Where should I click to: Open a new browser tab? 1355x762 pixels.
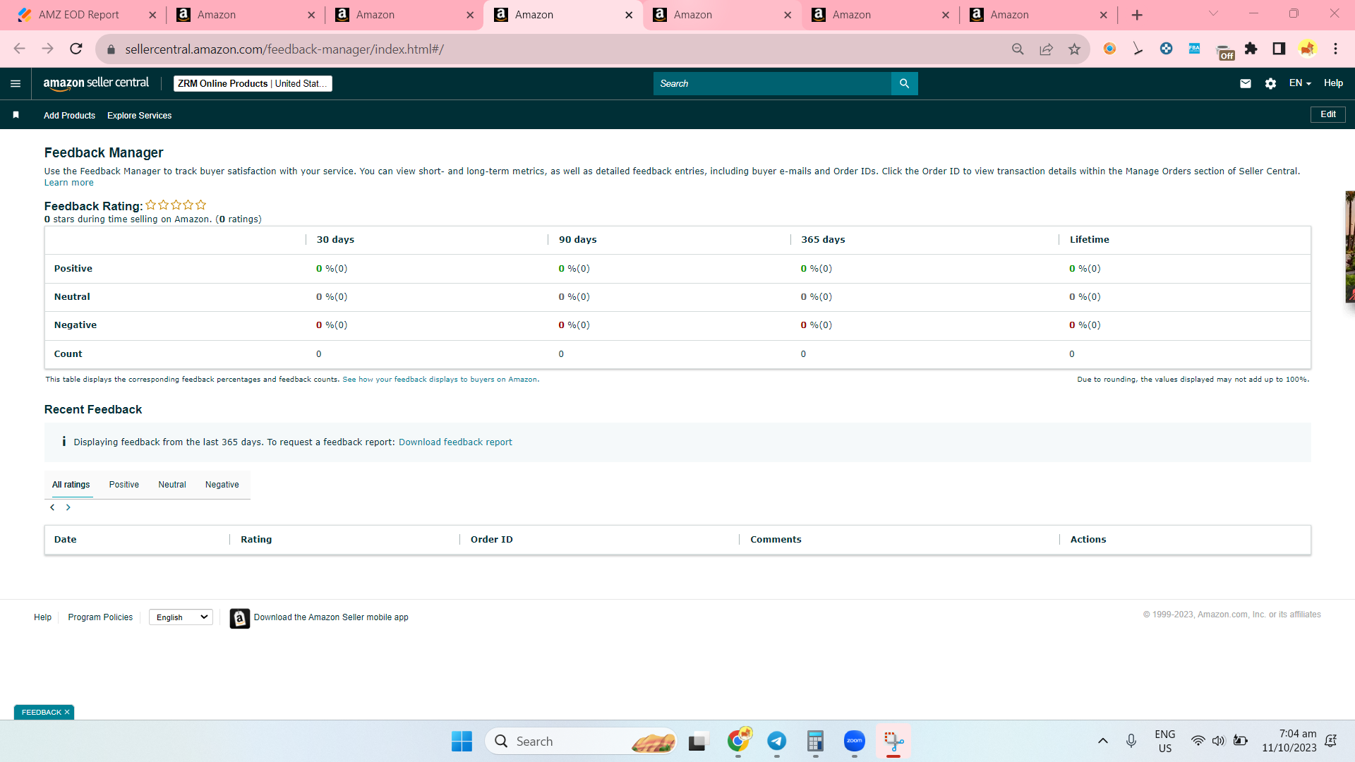pyautogui.click(x=1137, y=15)
